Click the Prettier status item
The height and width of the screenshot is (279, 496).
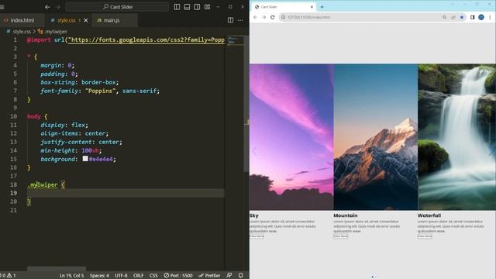(209, 276)
